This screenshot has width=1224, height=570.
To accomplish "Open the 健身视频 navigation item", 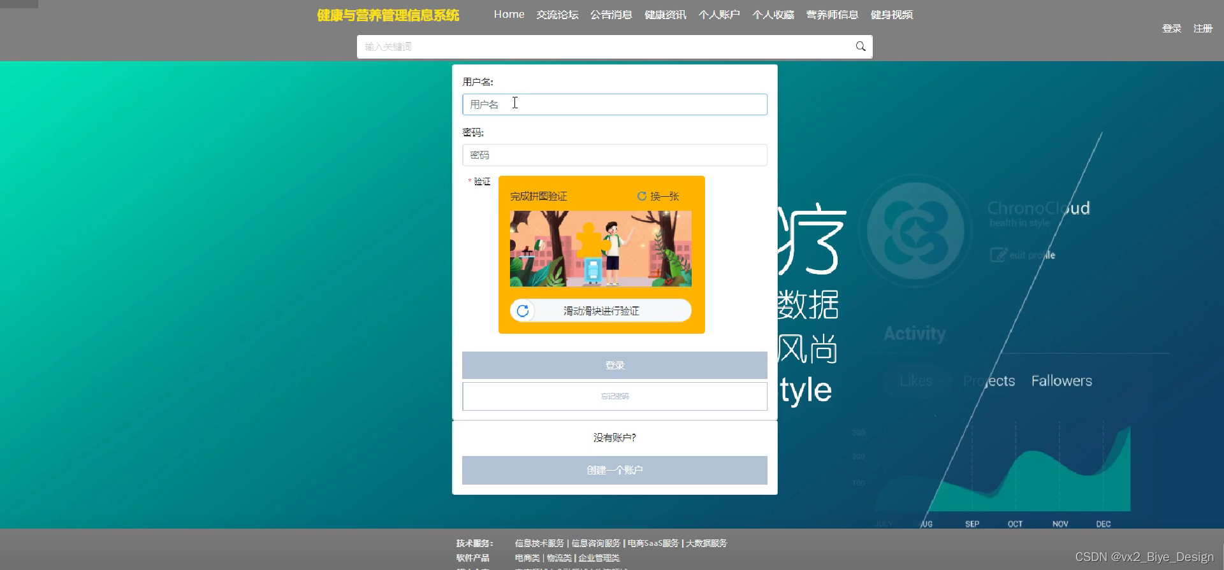I will pyautogui.click(x=892, y=14).
